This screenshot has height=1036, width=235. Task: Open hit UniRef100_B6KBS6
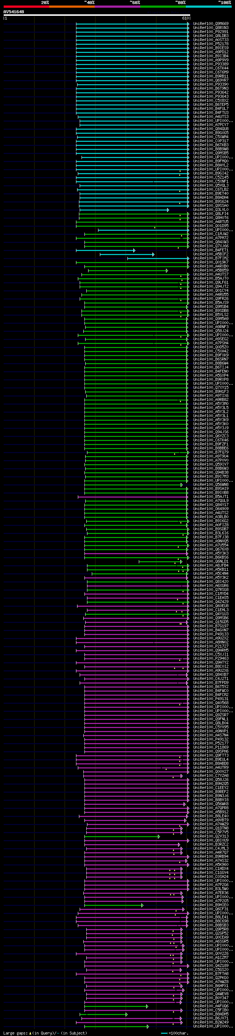(x=211, y=558)
